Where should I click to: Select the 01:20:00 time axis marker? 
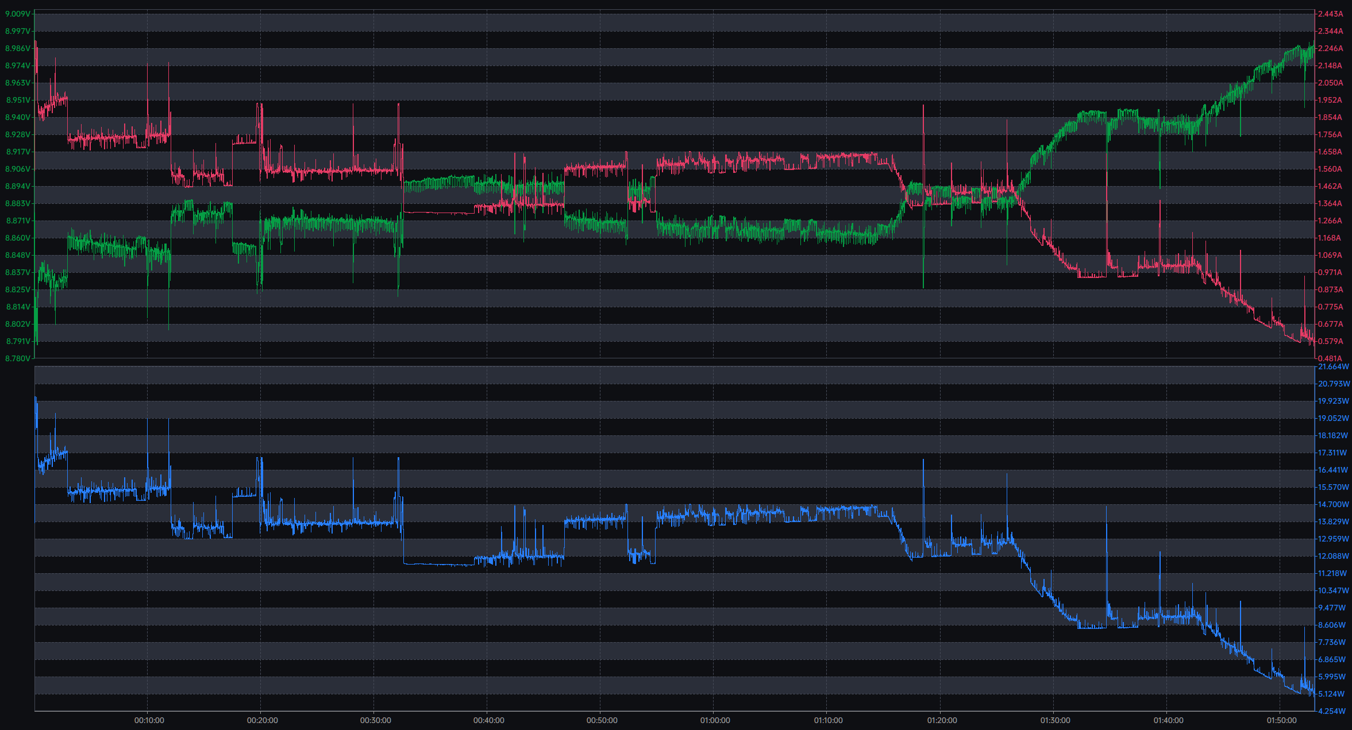(942, 720)
